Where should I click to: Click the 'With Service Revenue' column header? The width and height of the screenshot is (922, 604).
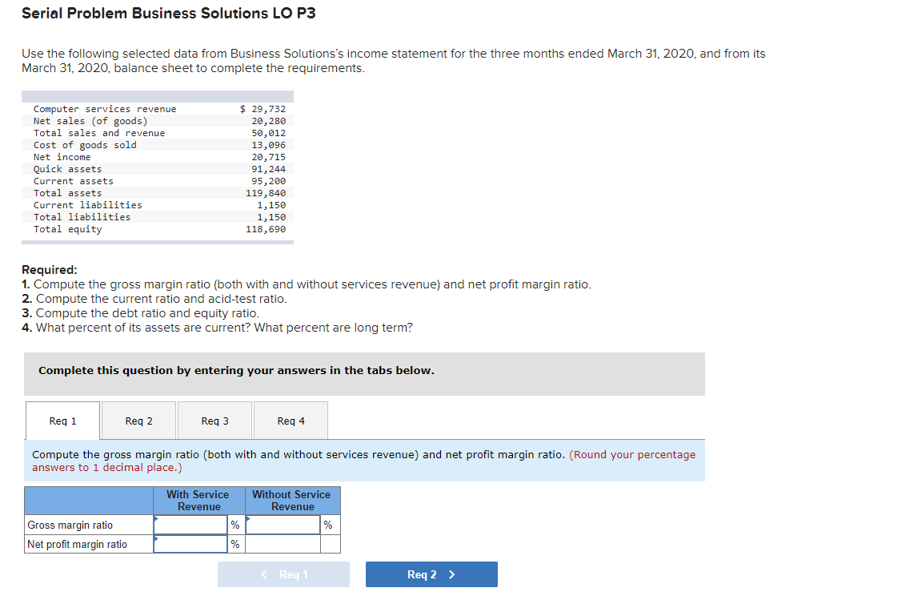click(198, 500)
